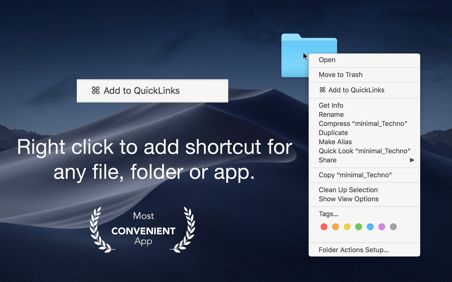Viewport: 452px width, 282px height.
Task: Compress "minimal_Techno" folder
Action: pos(364,124)
